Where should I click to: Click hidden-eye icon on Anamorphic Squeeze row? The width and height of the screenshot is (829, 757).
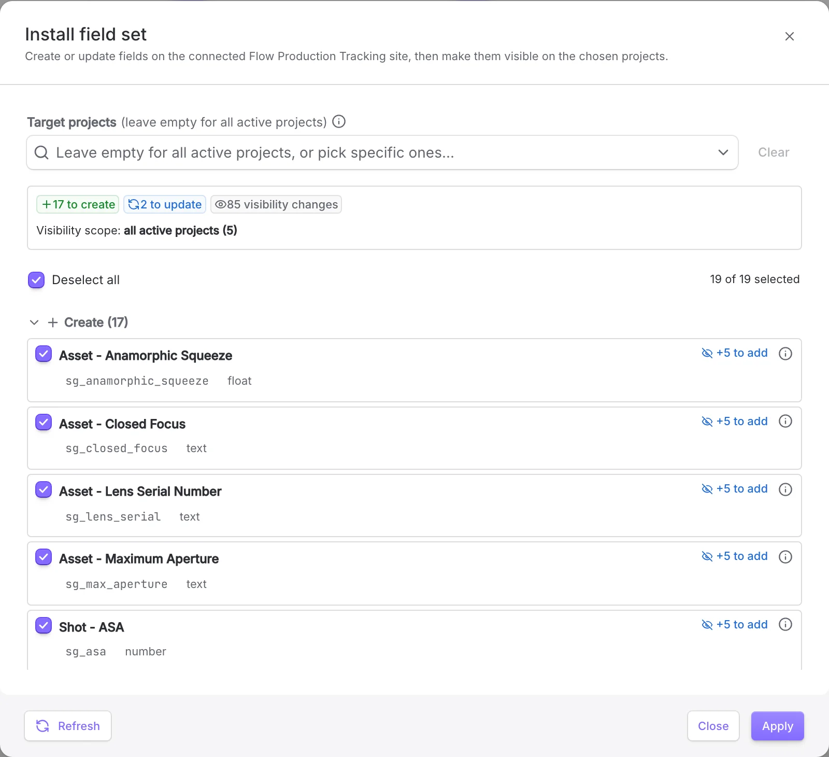[707, 353]
